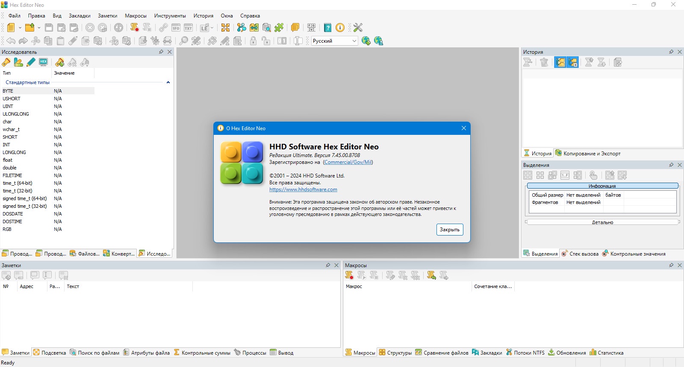Click the Закрыть button in dialog

point(450,230)
